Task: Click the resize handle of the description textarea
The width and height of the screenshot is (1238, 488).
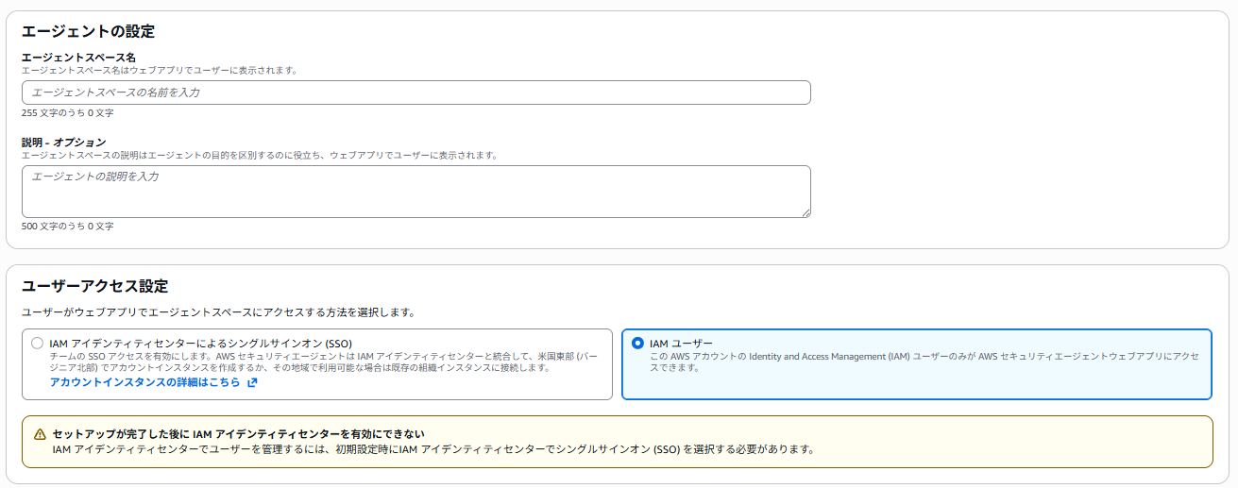Action: click(806, 212)
